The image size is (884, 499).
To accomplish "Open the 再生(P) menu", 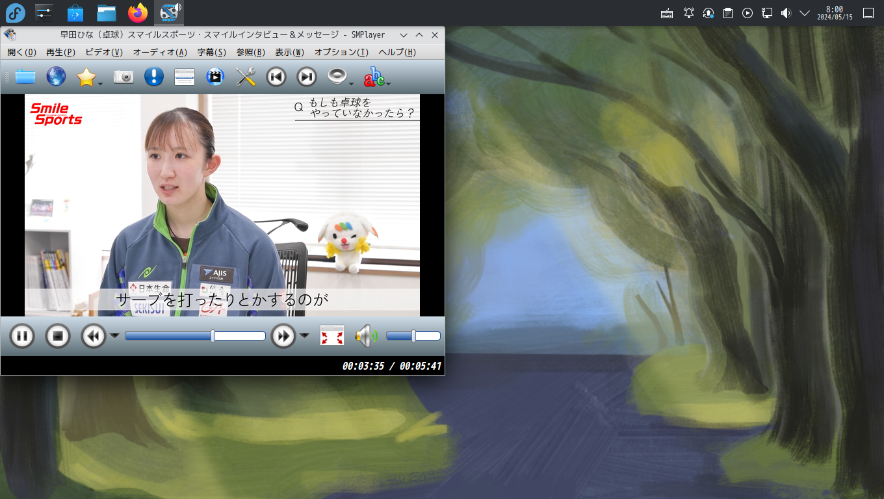I will pos(60,53).
